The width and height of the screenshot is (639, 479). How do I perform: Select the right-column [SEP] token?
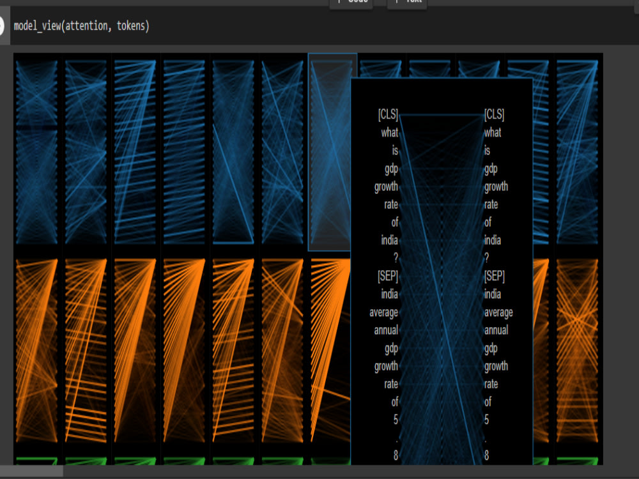click(495, 276)
